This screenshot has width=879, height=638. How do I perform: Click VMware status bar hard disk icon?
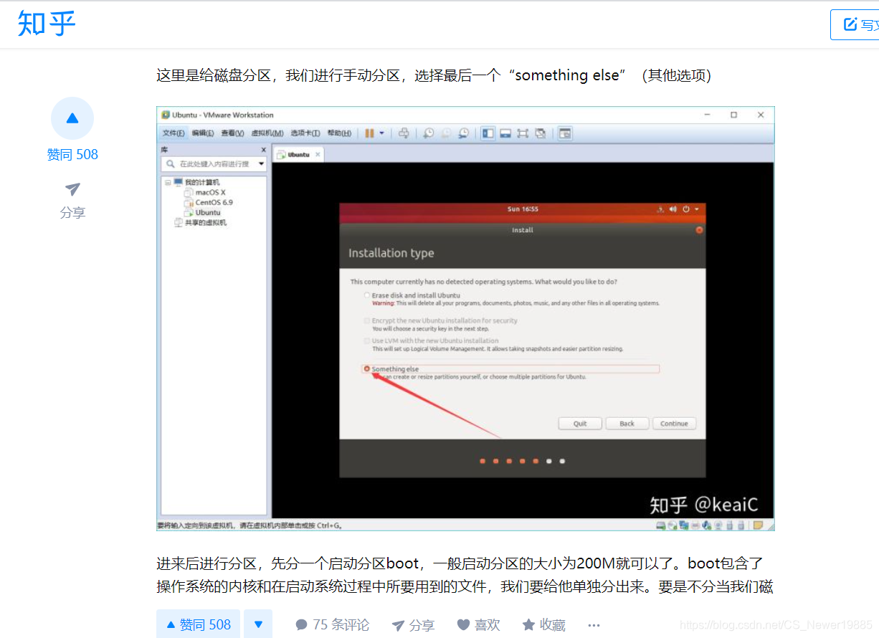tap(660, 525)
